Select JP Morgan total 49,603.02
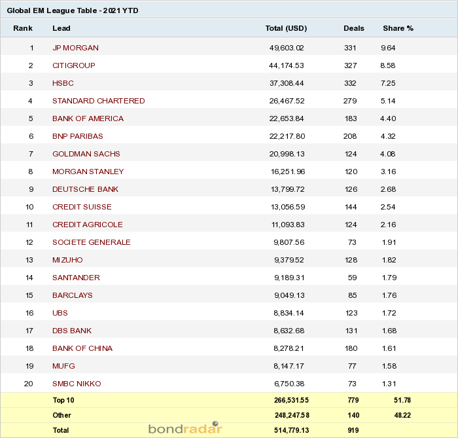458x438 pixels. coord(287,48)
